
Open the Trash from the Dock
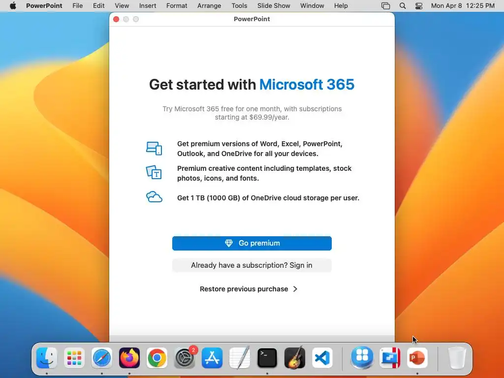(457, 358)
